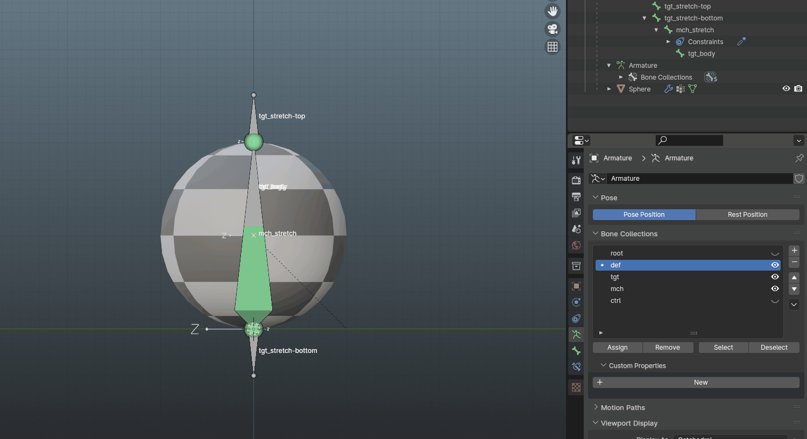Screen dimensions: 807x439
Task: Click the pan view hand icon
Action: click(x=553, y=11)
